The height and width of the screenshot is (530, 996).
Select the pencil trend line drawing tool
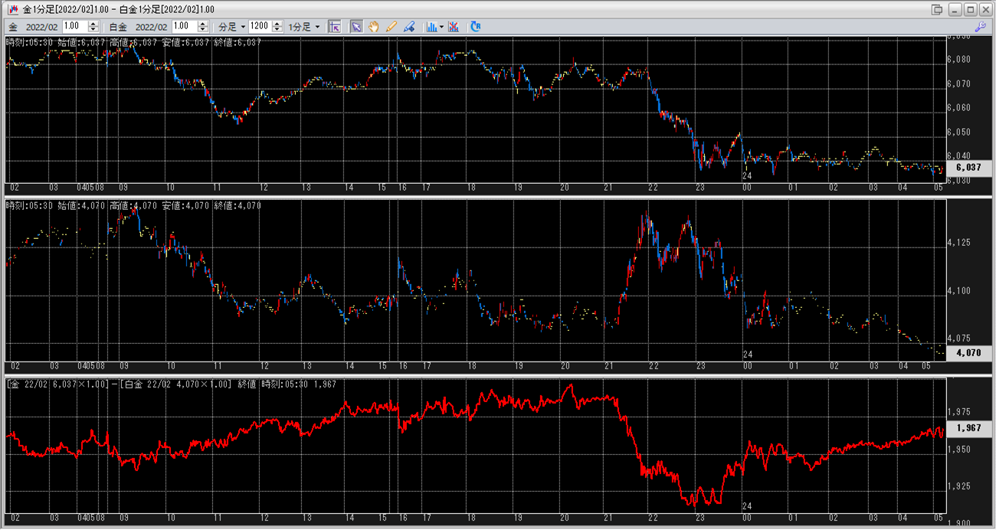(x=392, y=26)
